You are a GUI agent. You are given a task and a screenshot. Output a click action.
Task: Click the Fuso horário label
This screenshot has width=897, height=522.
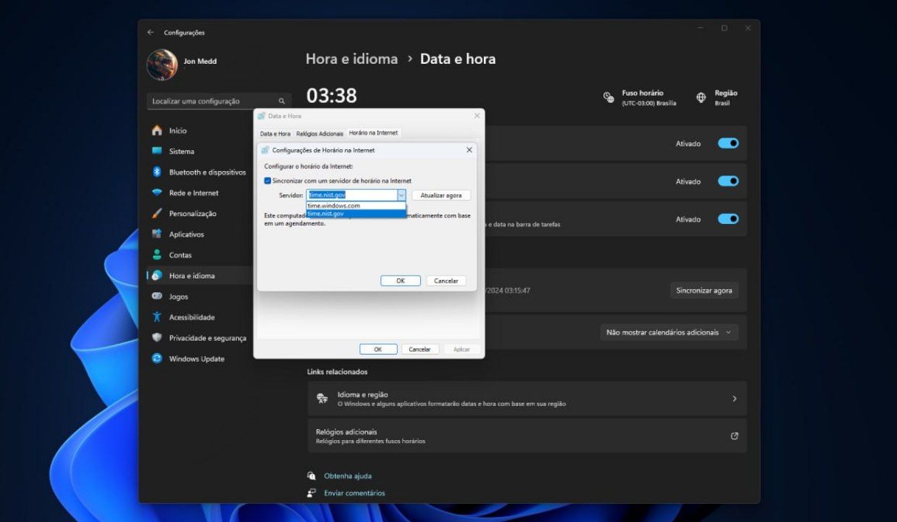point(643,93)
